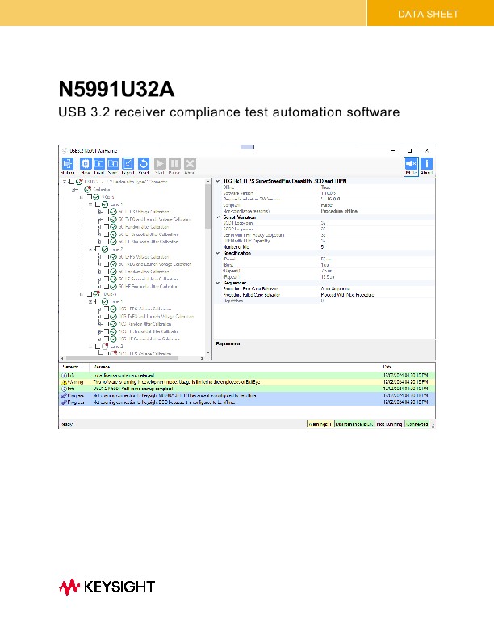Click the tree scroll down arrow
The image size is (494, 640).
[x=208, y=352]
